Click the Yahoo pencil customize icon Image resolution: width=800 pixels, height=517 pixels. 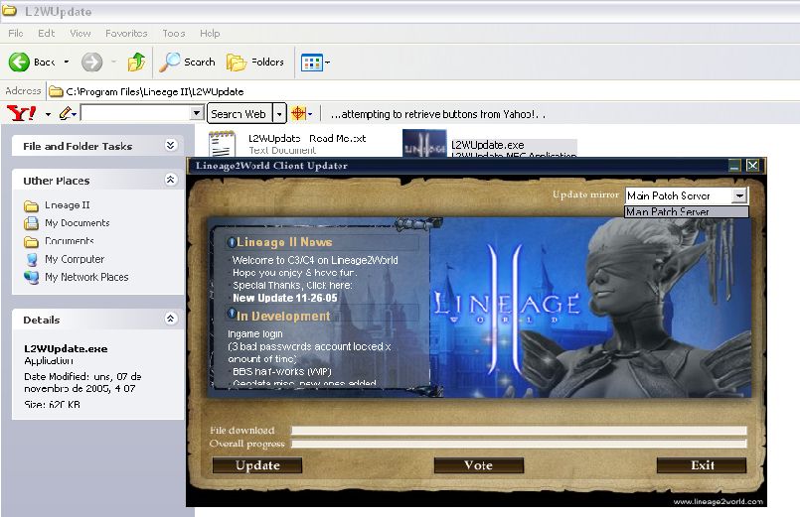pyautogui.click(x=66, y=113)
